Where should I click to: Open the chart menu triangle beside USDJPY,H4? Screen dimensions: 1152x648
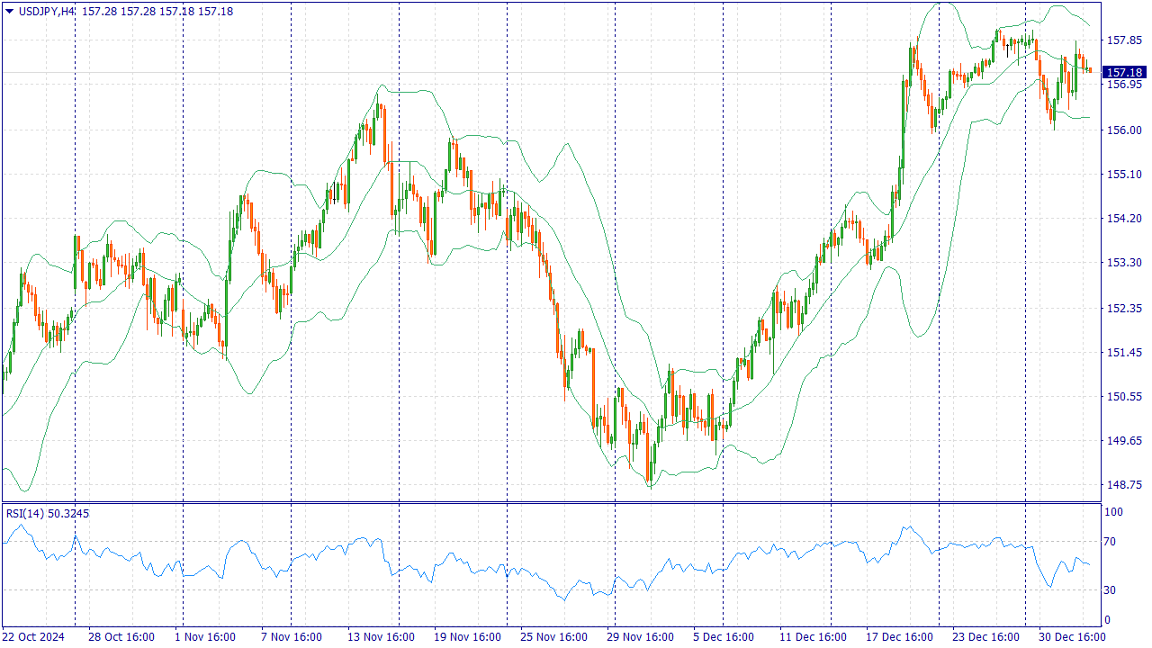tap(9, 11)
